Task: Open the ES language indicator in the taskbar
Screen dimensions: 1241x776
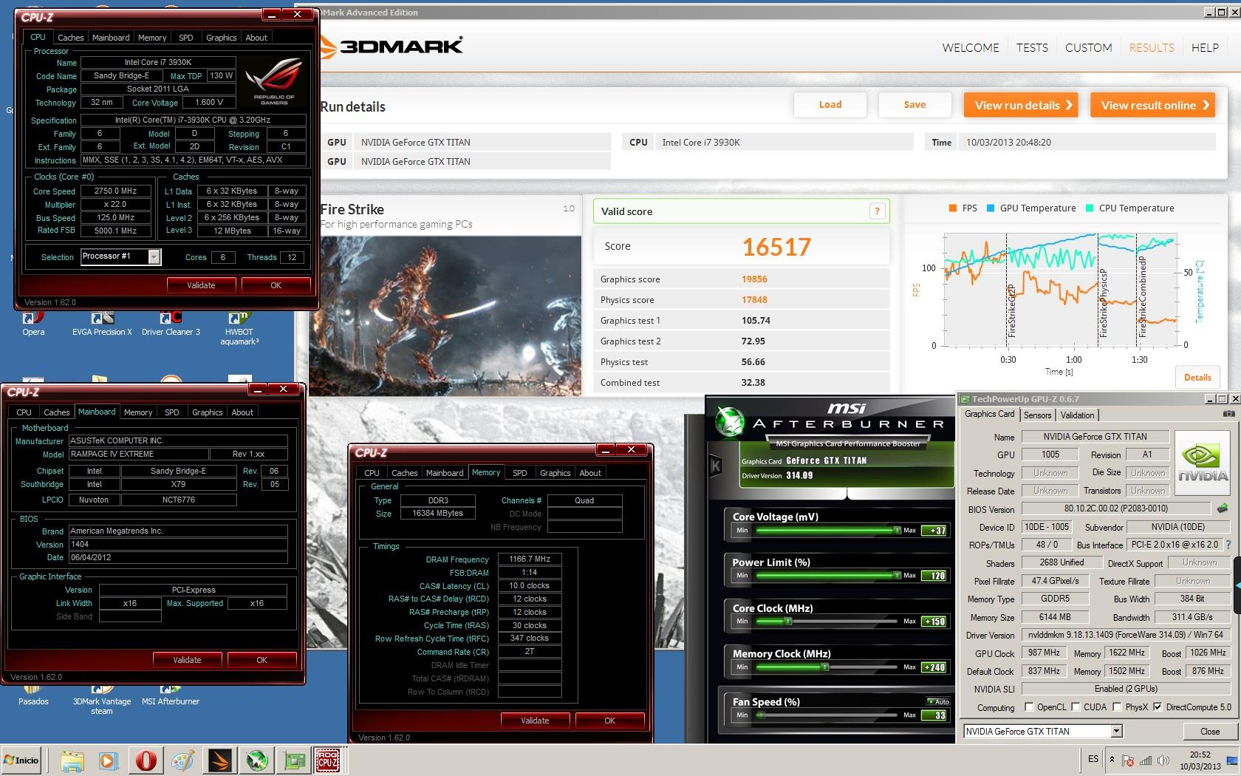Action: pos(1093,759)
